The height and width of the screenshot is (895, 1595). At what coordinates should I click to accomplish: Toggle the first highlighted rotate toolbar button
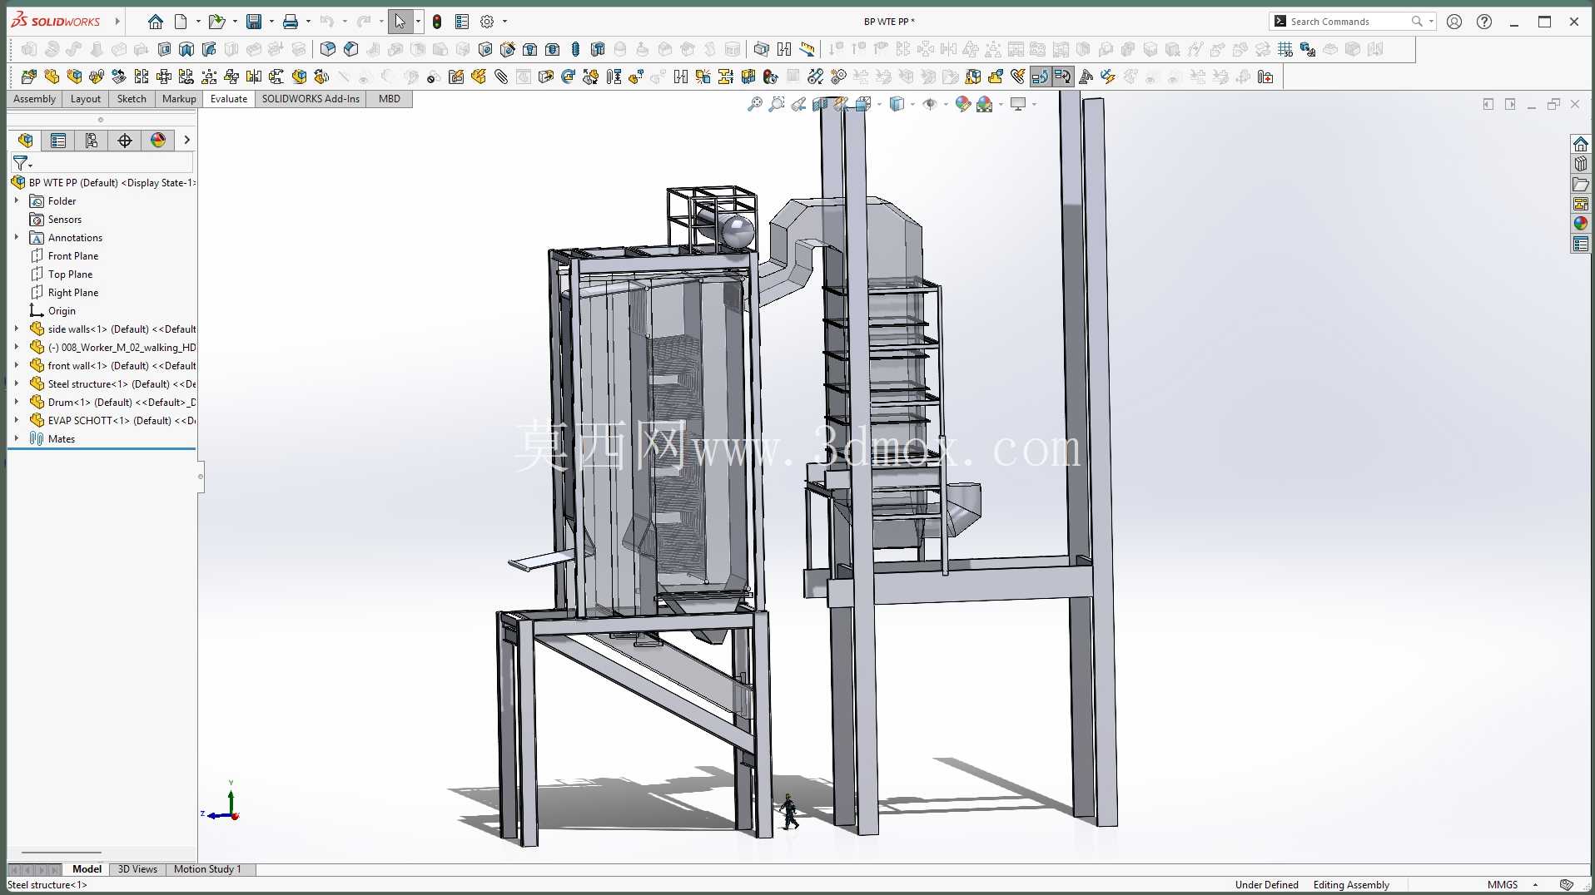tap(1040, 77)
